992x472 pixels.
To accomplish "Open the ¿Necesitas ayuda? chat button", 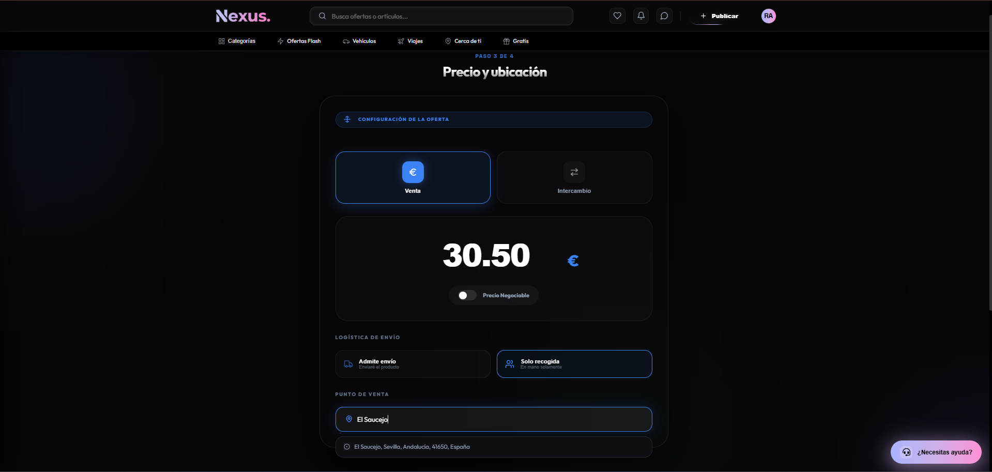I will pos(936,452).
